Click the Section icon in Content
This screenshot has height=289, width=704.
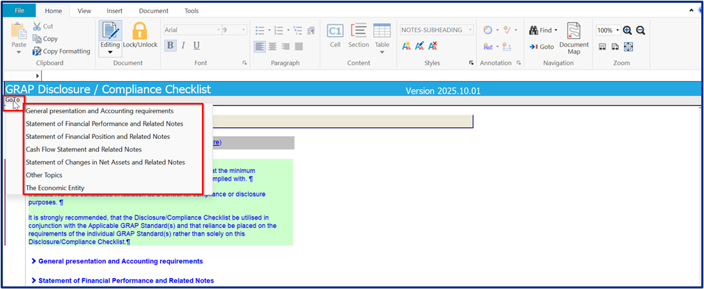(359, 31)
